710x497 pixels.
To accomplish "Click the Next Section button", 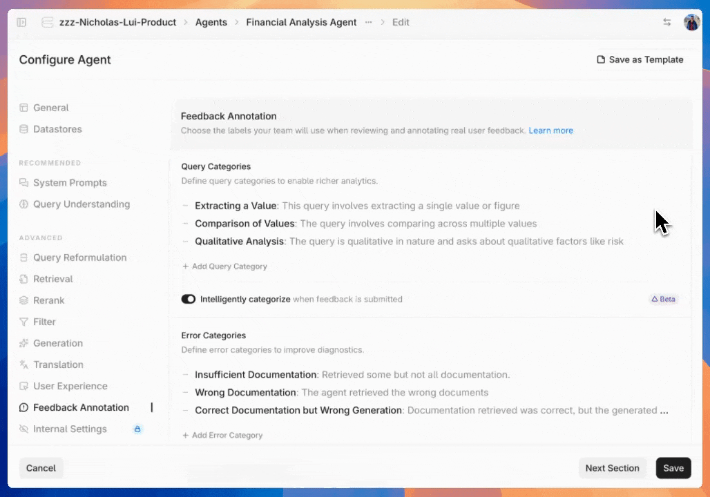I will [x=612, y=468].
